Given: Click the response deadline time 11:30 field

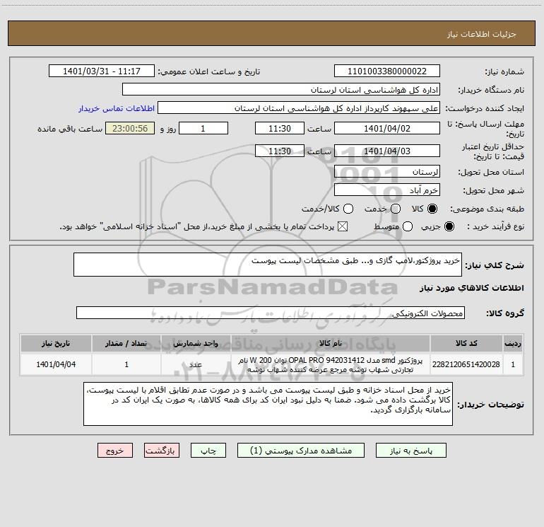Looking at the screenshot, I should [280, 128].
